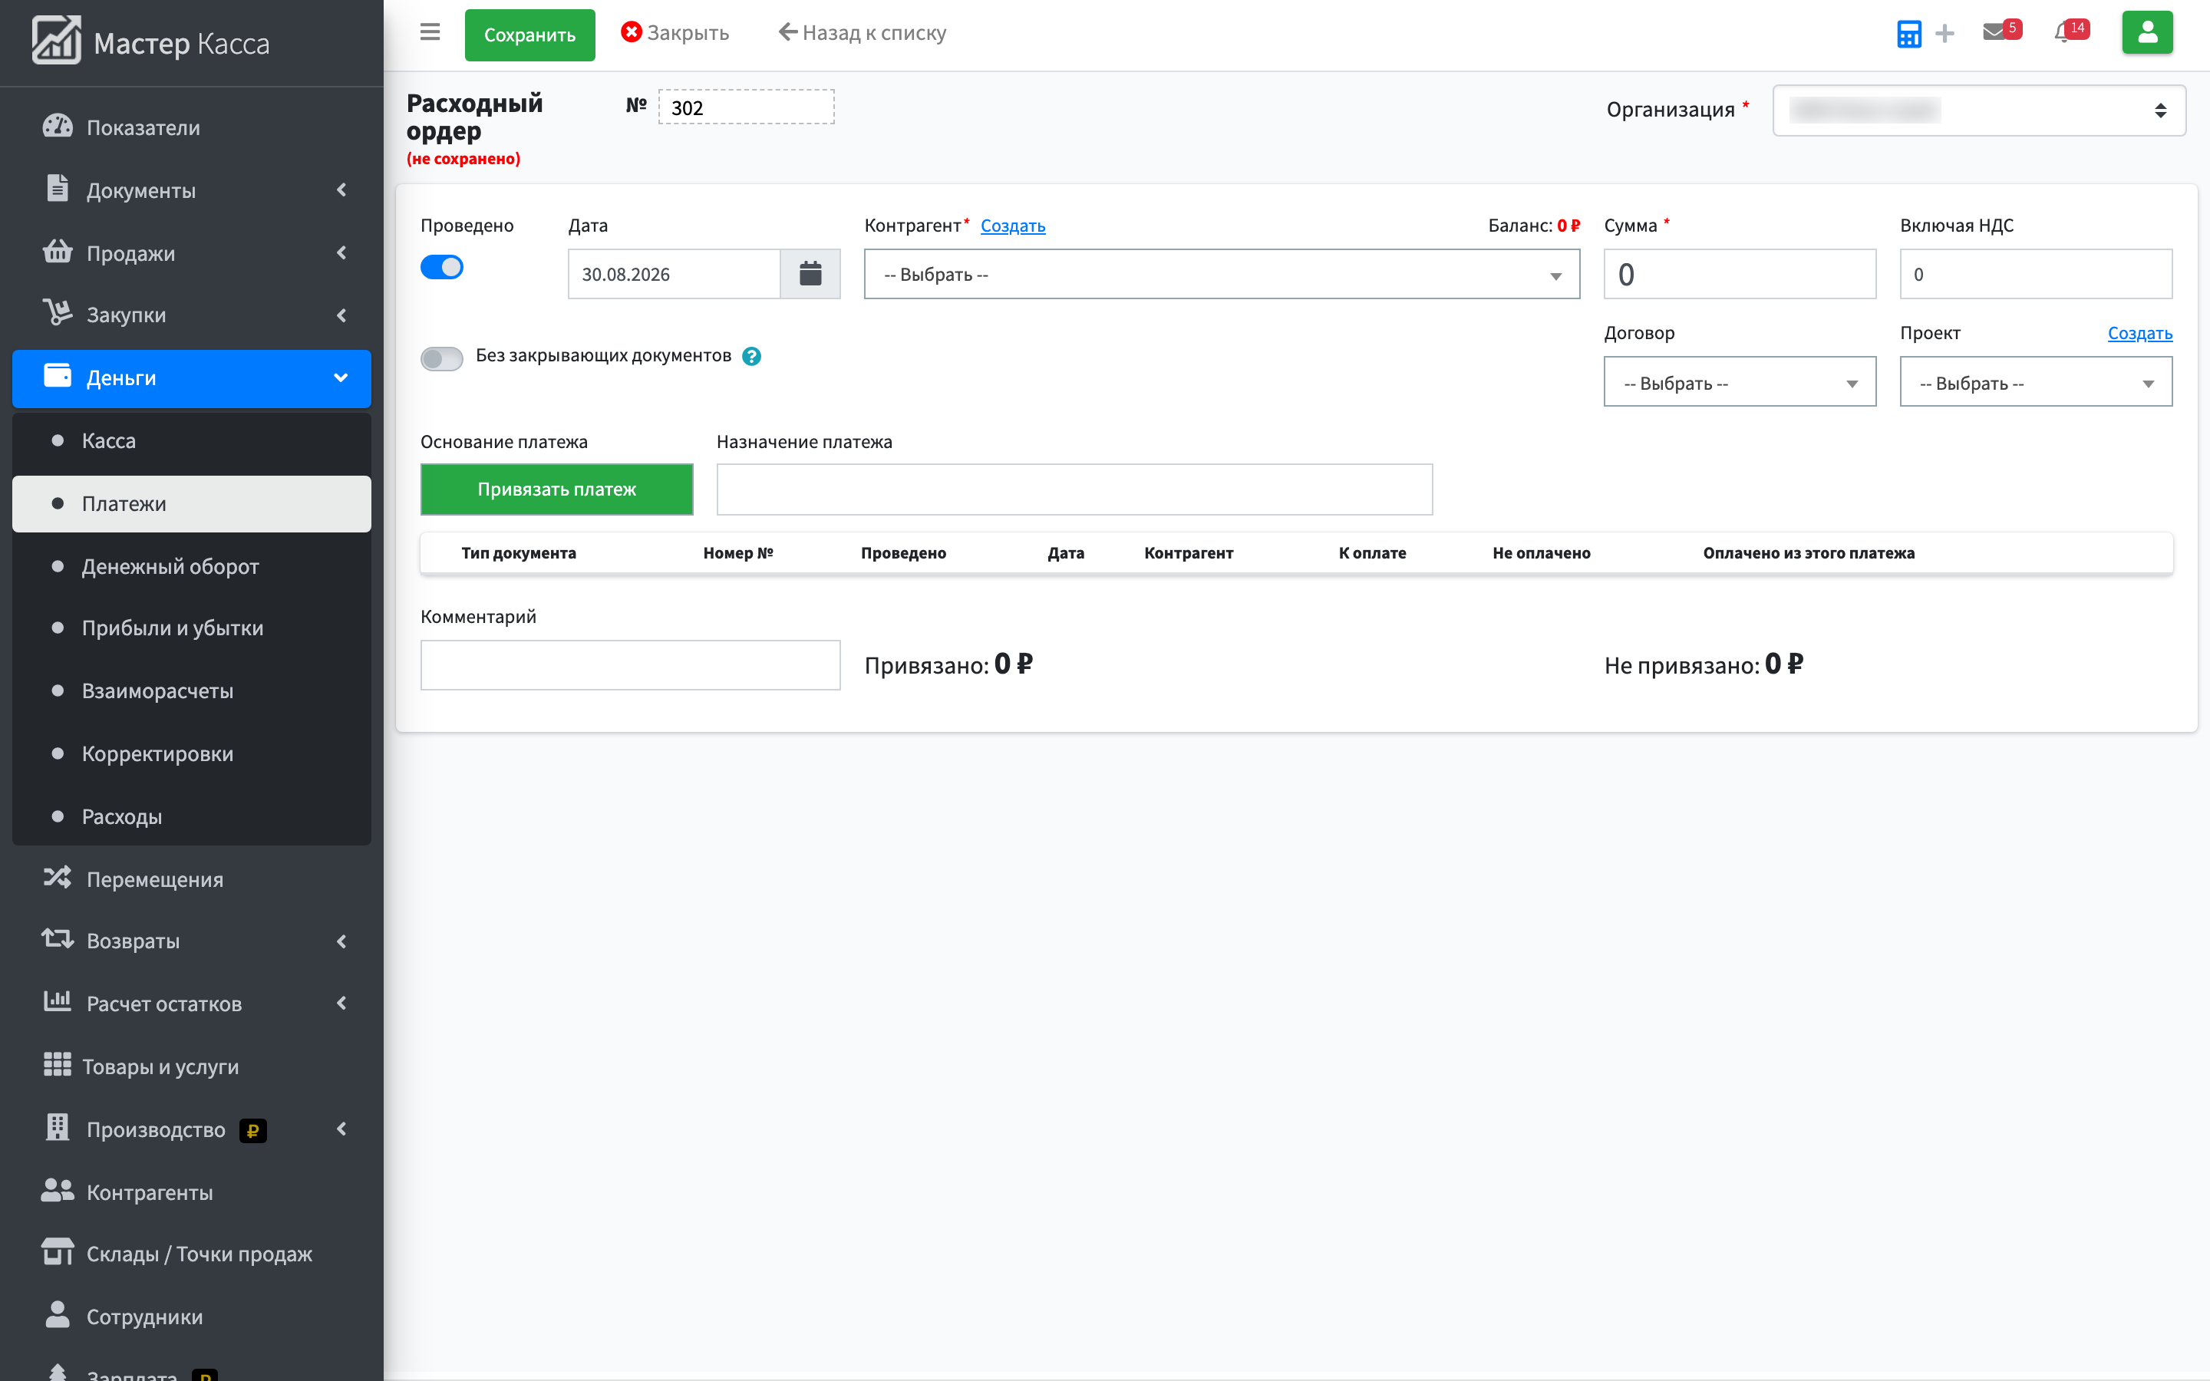
Task: Open the Организация selector
Action: [x=1979, y=110]
